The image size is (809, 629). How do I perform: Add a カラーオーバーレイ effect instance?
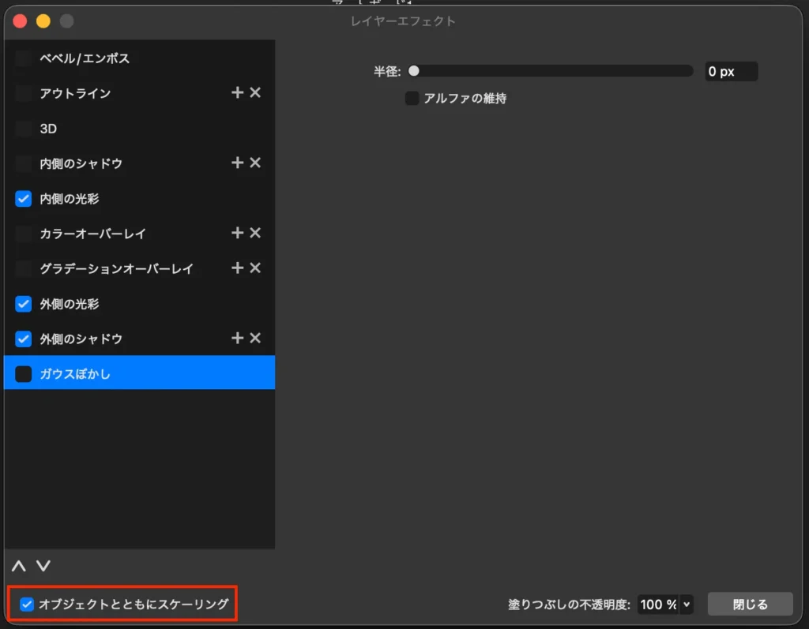[x=237, y=233]
